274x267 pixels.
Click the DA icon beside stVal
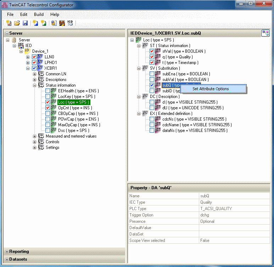(158, 51)
